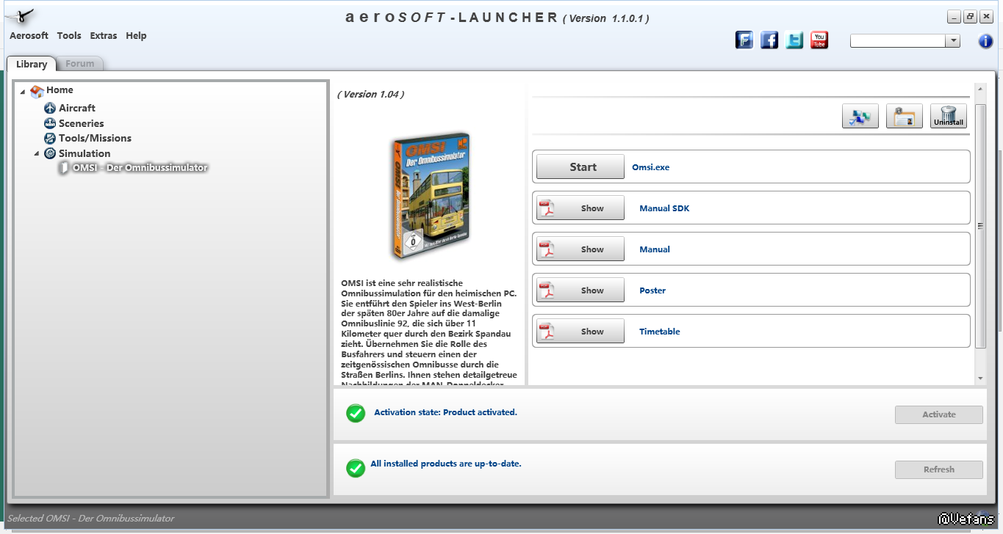
Task: Click the Sceneries category icon
Action: tap(50, 124)
